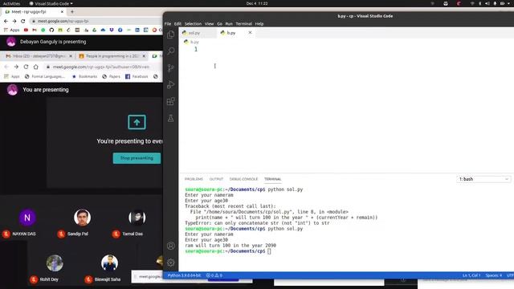Click the volume icon in system tray
The width and height of the screenshot is (514, 289).
pyautogui.click(x=487, y=3)
